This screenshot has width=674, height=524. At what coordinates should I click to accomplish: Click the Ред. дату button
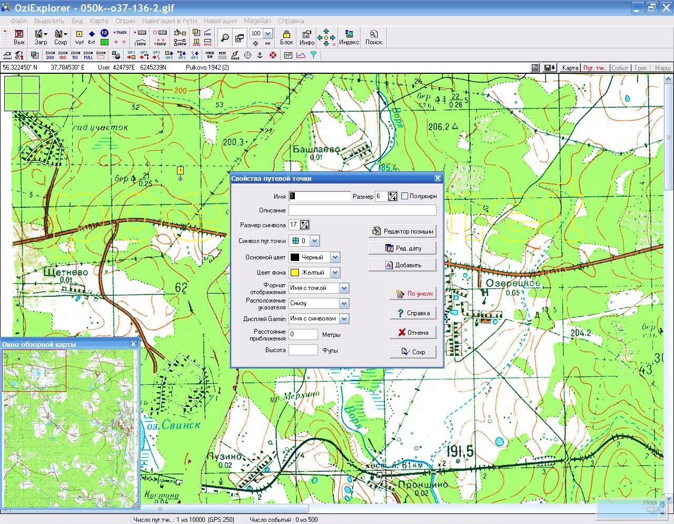pos(402,248)
